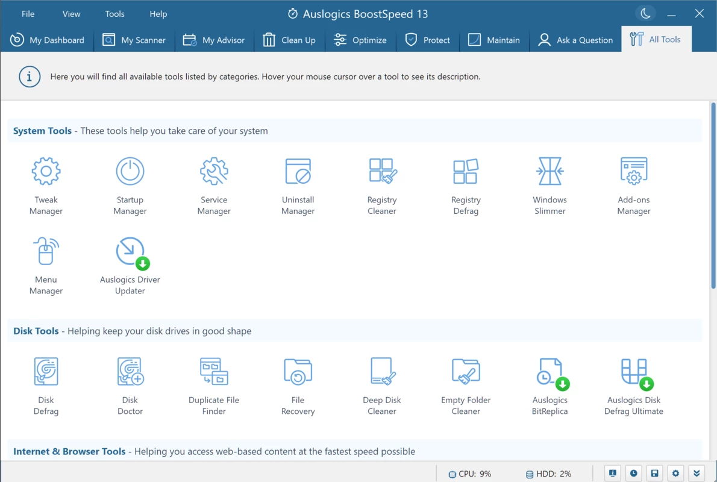Click the CPU: 9% status readout
717x482 pixels.
click(x=469, y=474)
